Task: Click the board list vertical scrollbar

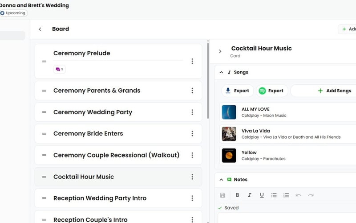Action: click(208, 81)
